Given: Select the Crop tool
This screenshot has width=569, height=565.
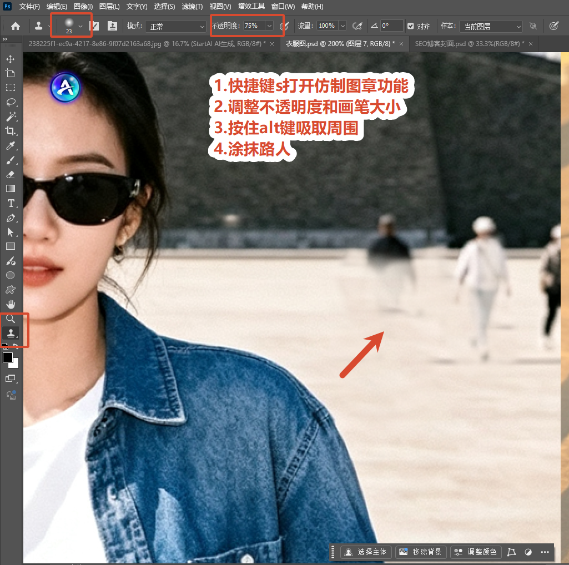Looking at the screenshot, I should coord(10,131).
